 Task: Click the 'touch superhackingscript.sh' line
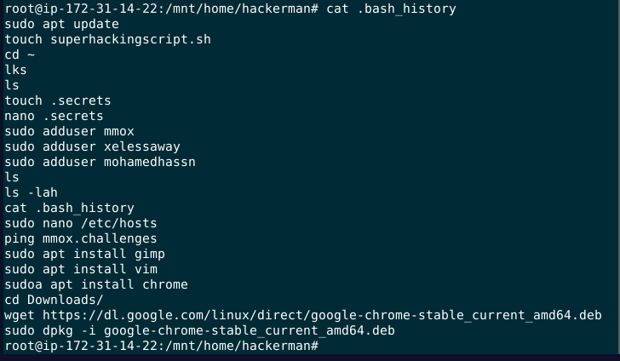click(107, 39)
